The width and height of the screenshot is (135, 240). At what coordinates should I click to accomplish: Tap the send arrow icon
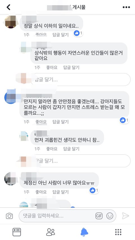(125, 216)
